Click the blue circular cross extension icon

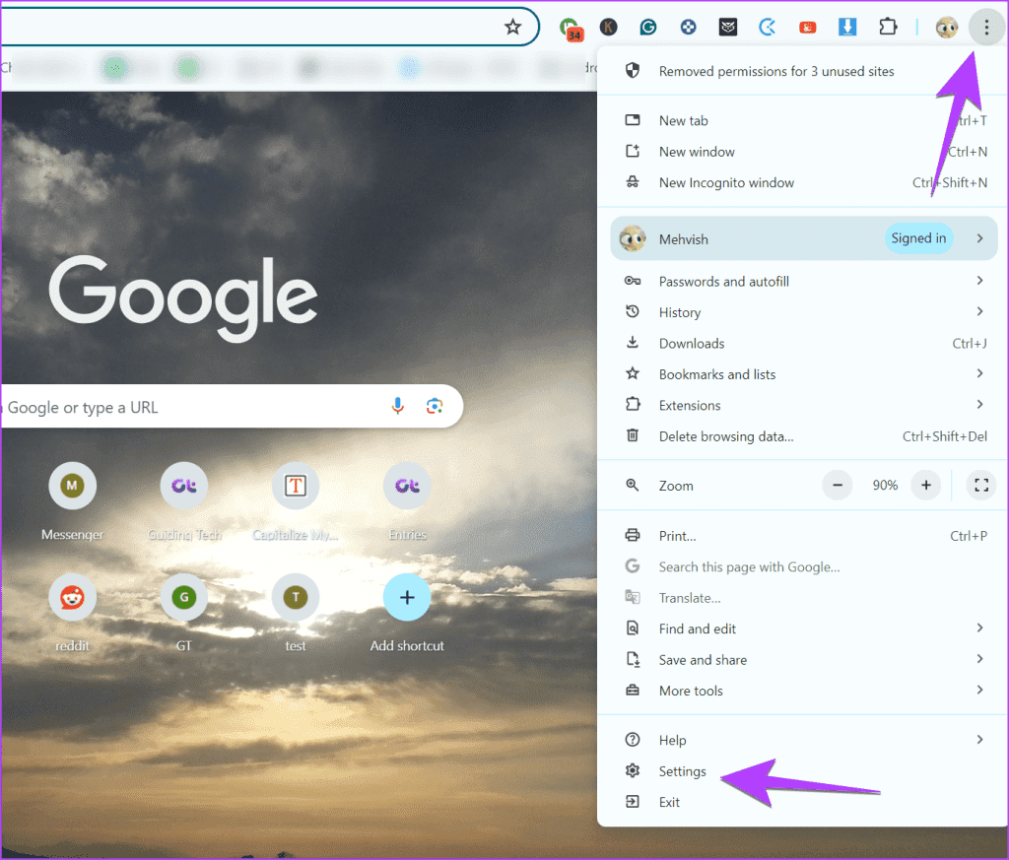coord(688,27)
